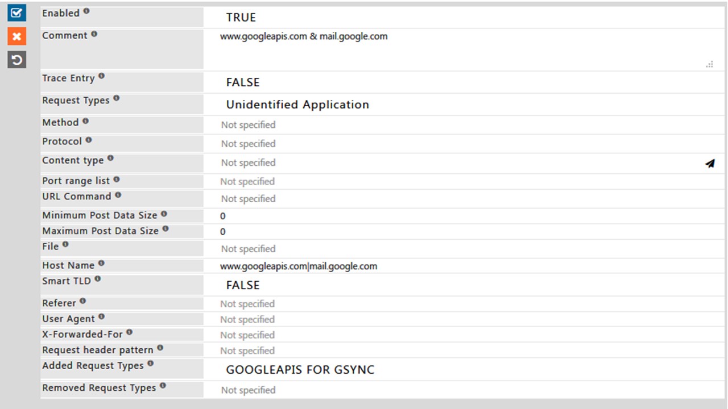Click info icon next to User Agent
The width and height of the screenshot is (728, 409).
pos(101,317)
